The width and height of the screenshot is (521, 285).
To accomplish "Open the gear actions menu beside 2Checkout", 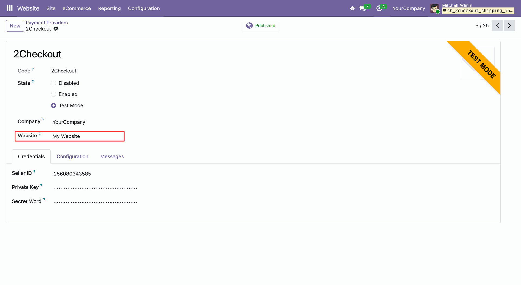I will coord(56,29).
